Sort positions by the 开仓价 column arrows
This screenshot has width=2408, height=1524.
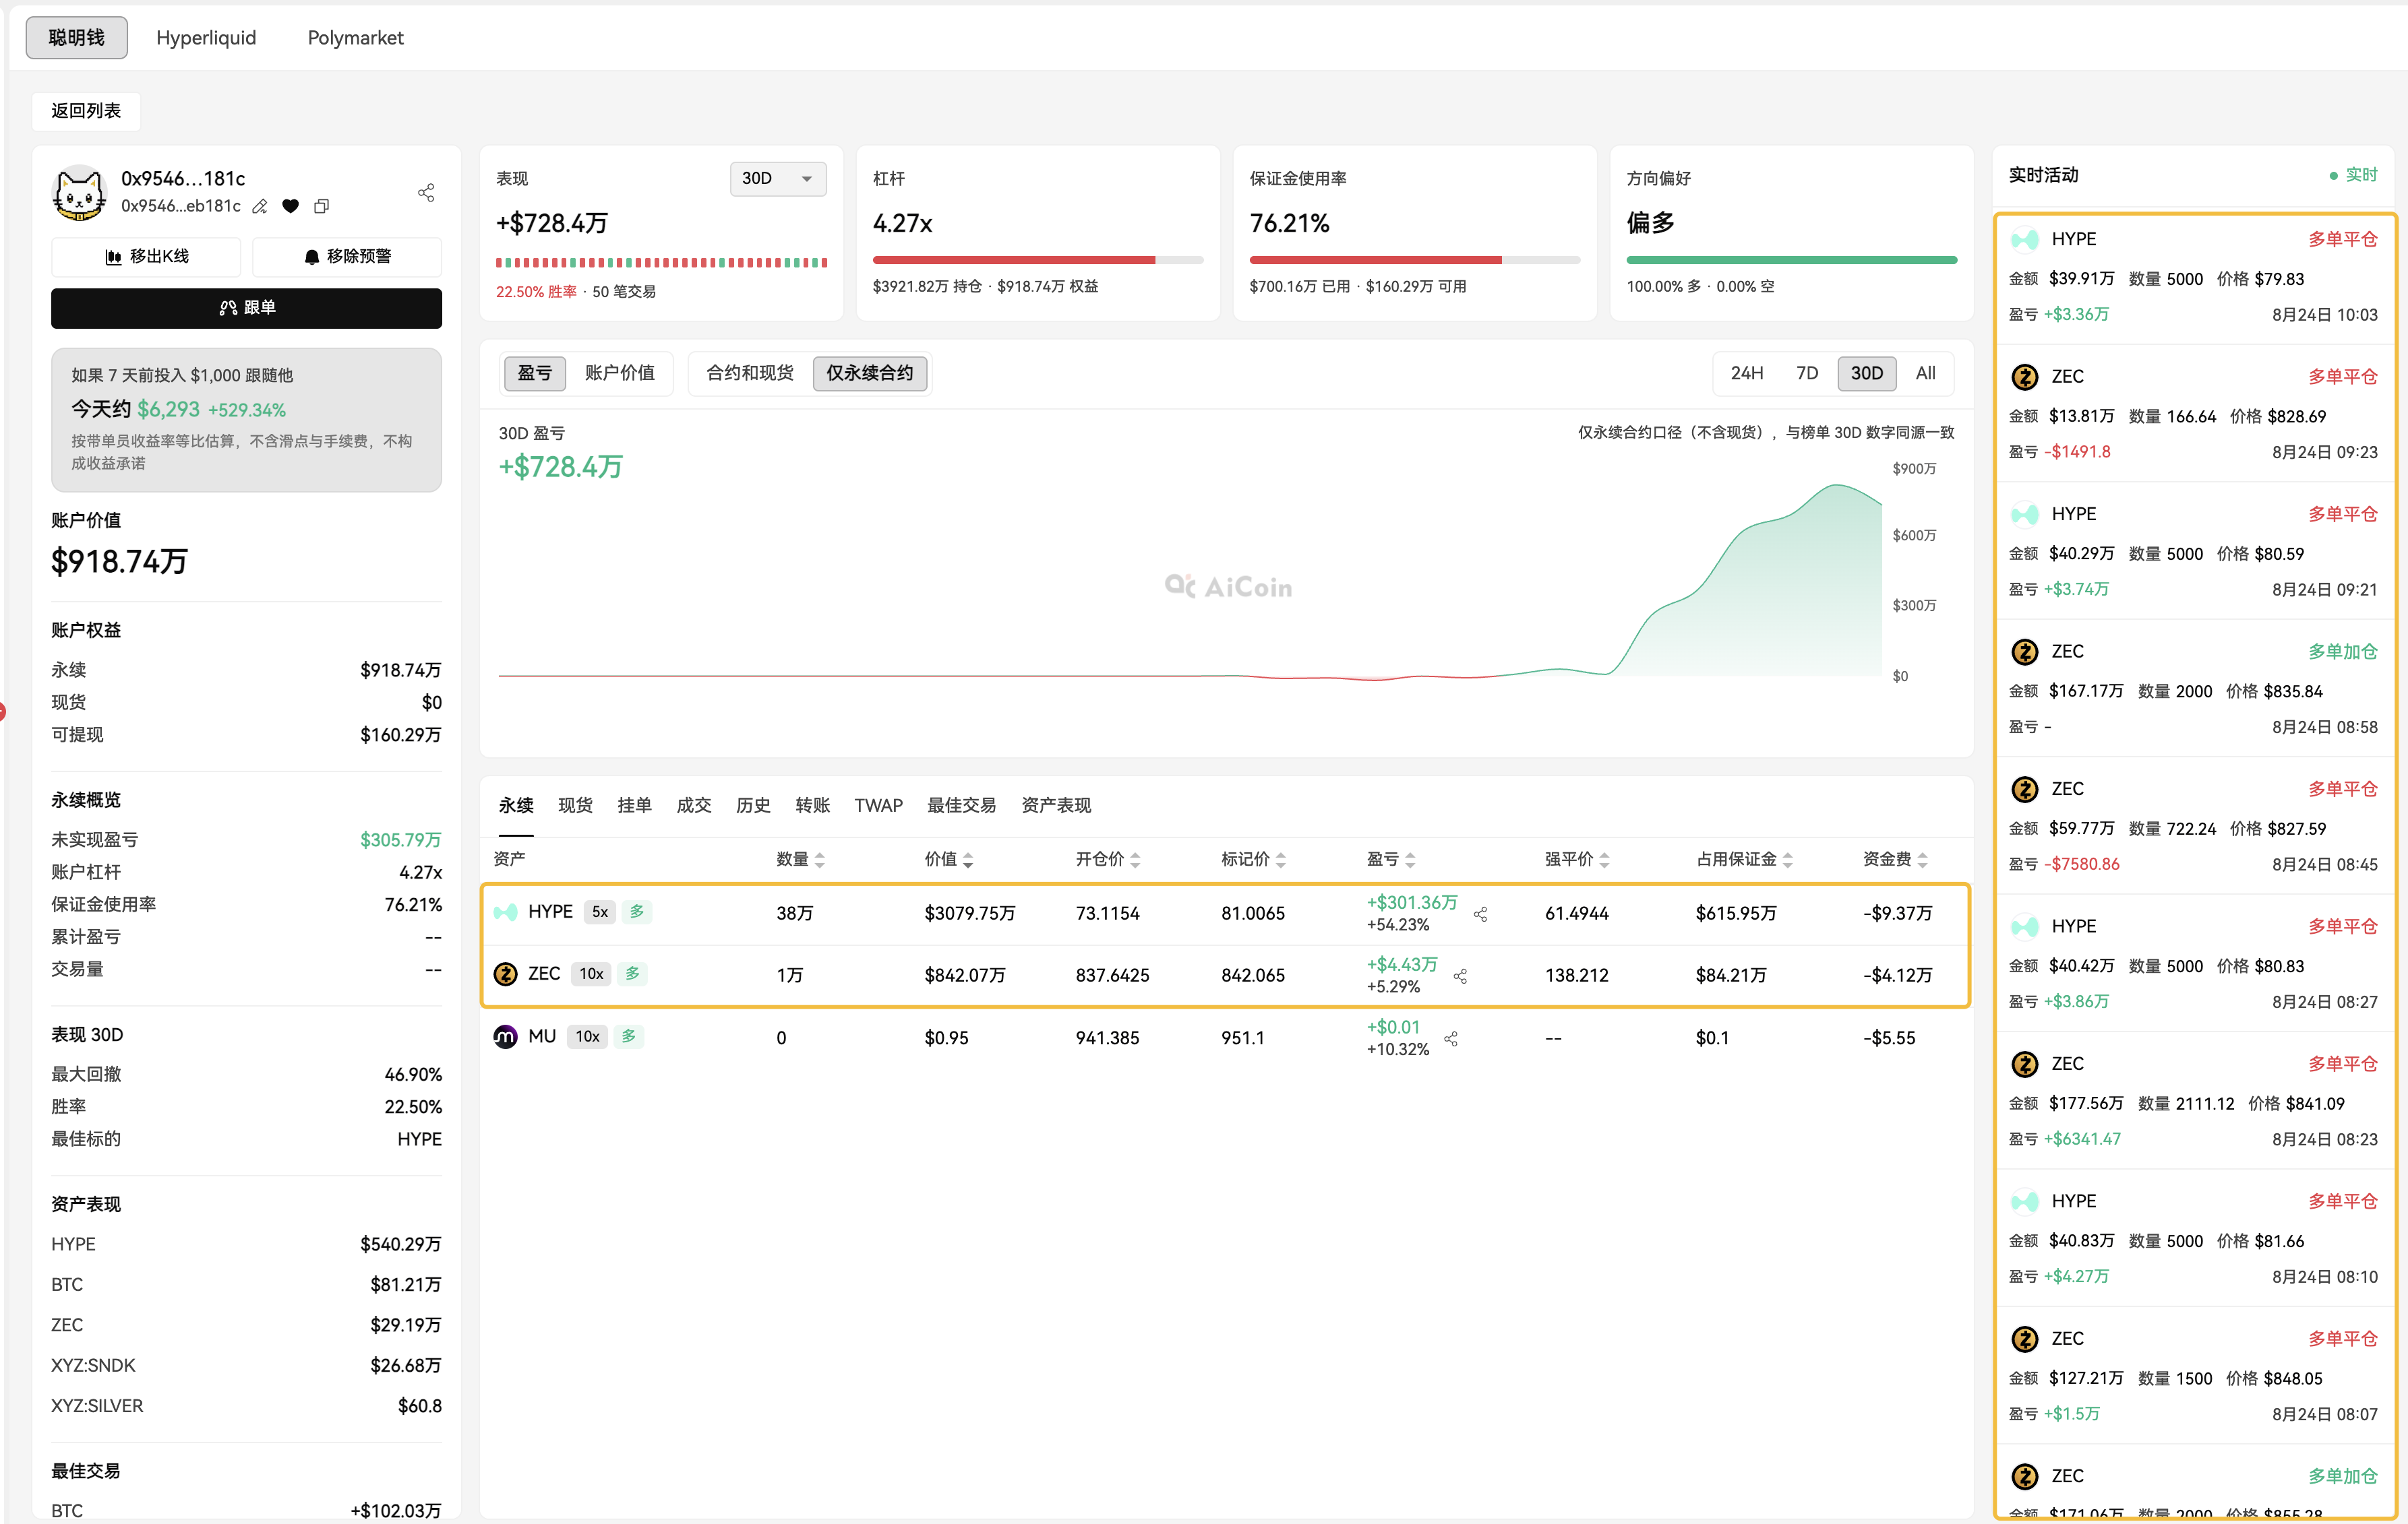tap(1135, 860)
